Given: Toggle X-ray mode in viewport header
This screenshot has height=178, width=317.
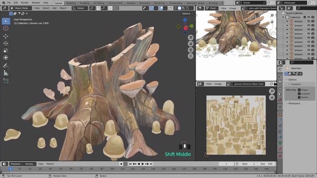Looking at the screenshot, I should pos(170,8).
